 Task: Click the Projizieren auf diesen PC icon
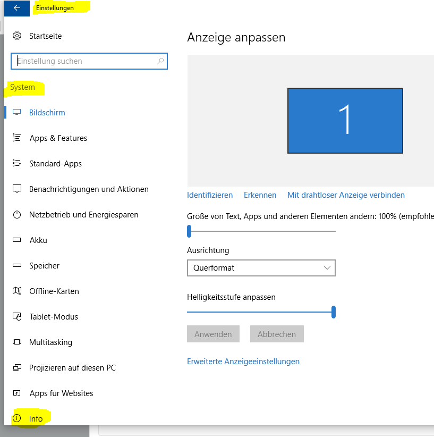[x=17, y=367]
